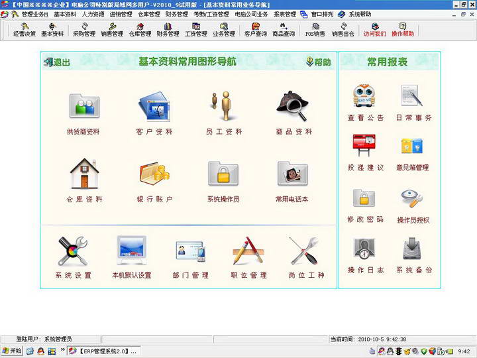Screen dimensions: 477x358
Task: Expand quick launch chevron on taskbar
Action: [63, 349]
